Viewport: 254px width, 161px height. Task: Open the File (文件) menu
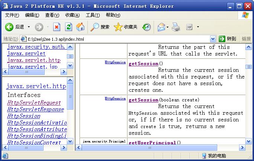12,15
